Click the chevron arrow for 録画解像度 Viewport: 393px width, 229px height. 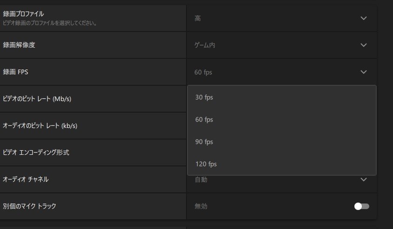364,45
